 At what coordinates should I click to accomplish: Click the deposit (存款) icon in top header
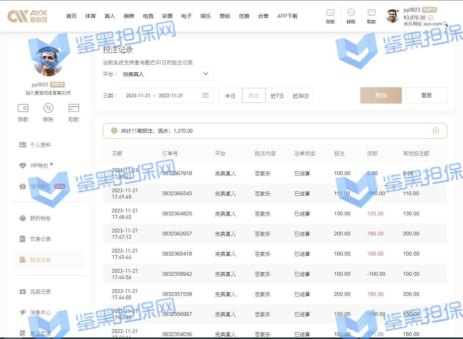point(330,13)
